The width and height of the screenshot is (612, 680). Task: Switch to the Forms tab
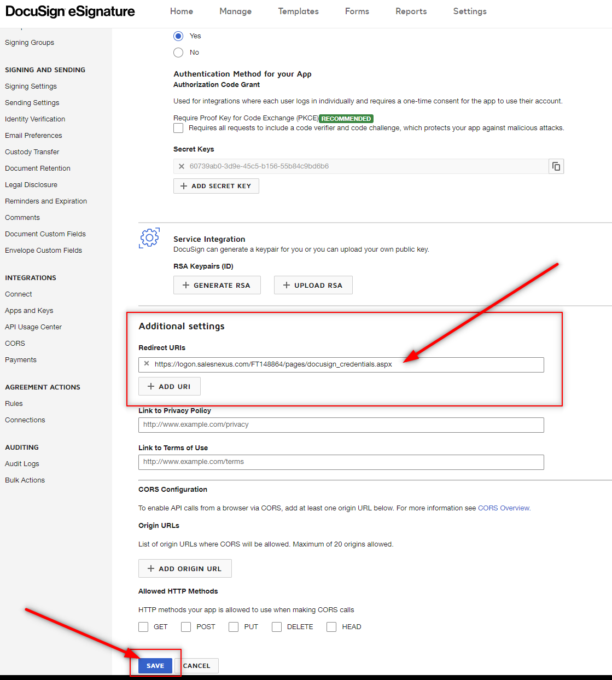coord(357,11)
